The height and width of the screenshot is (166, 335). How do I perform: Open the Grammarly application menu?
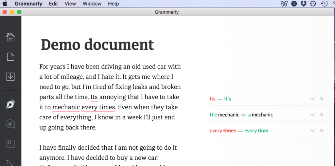click(28, 4)
